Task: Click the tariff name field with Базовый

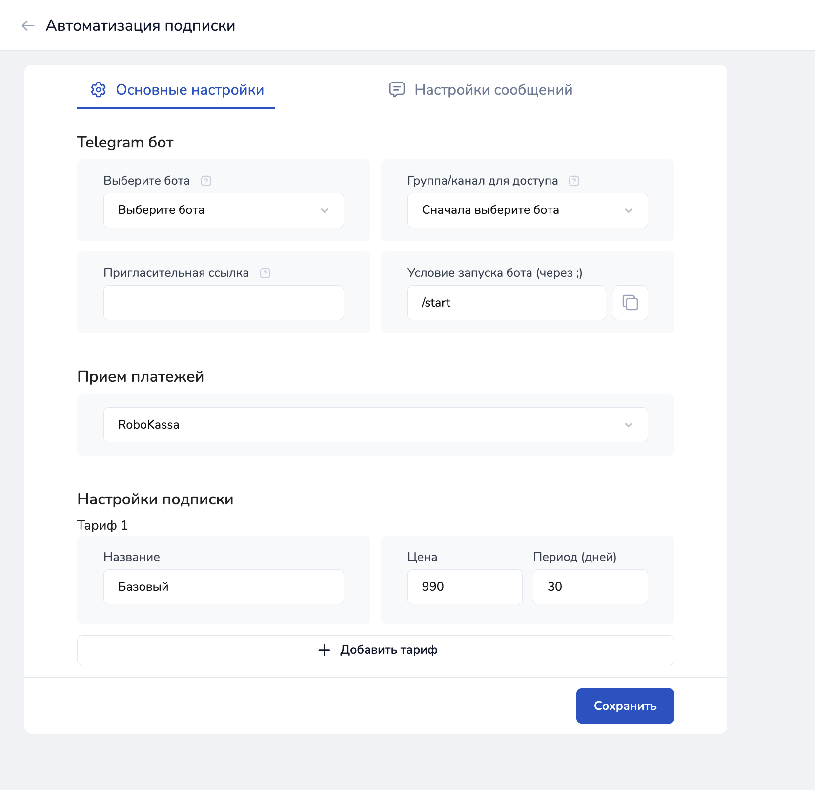Action: pyautogui.click(x=224, y=587)
